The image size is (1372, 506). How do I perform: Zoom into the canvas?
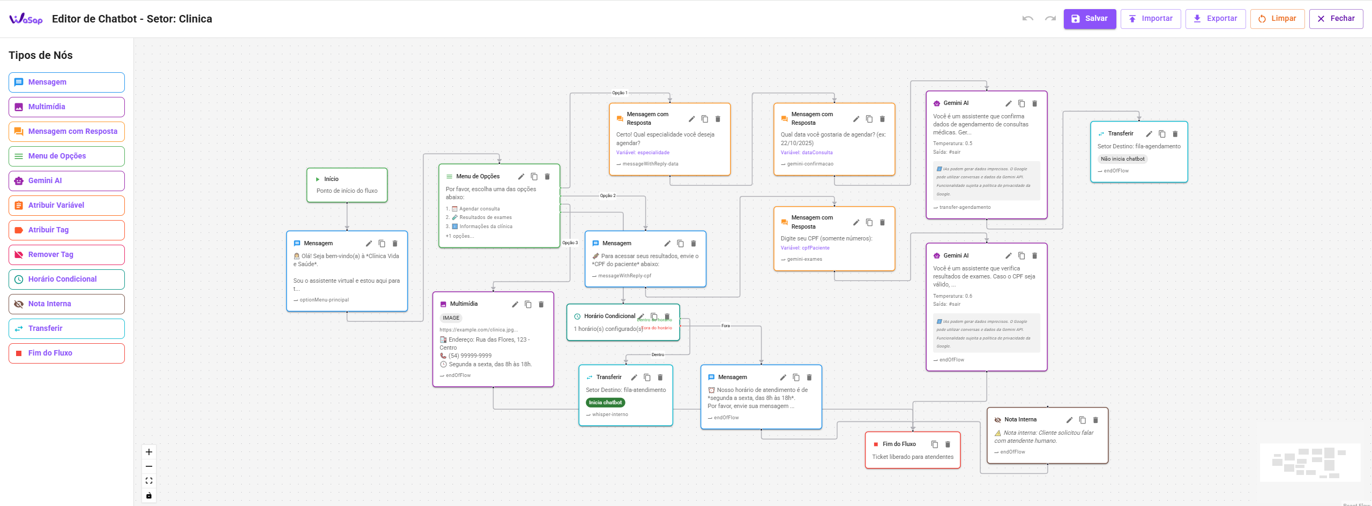pyautogui.click(x=149, y=452)
